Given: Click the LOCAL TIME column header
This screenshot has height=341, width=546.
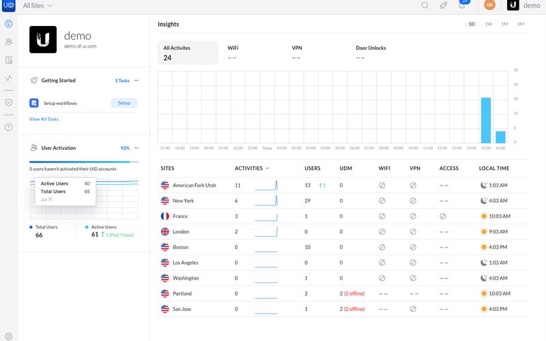Looking at the screenshot, I should (x=493, y=168).
